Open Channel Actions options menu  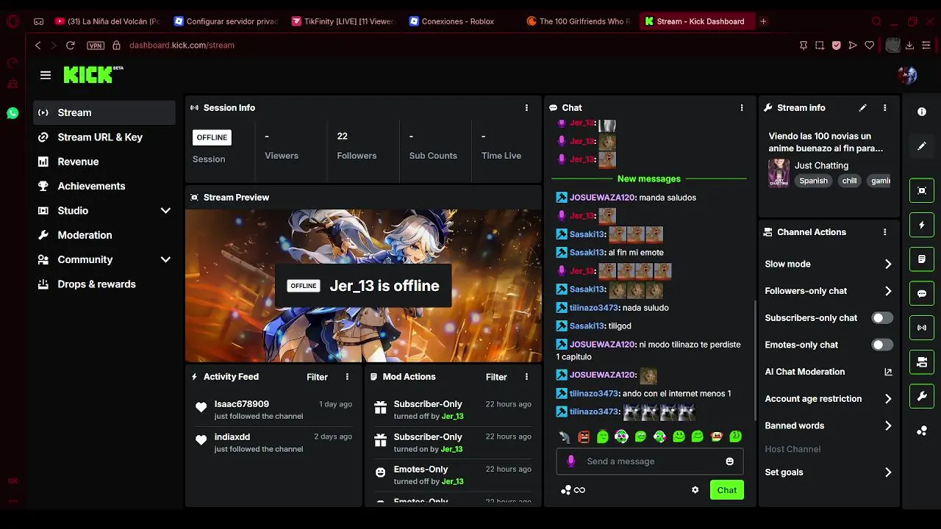[x=885, y=232]
